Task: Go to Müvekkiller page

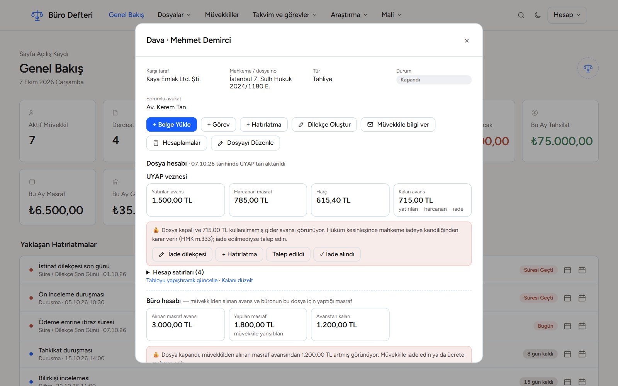Action: pos(222,15)
